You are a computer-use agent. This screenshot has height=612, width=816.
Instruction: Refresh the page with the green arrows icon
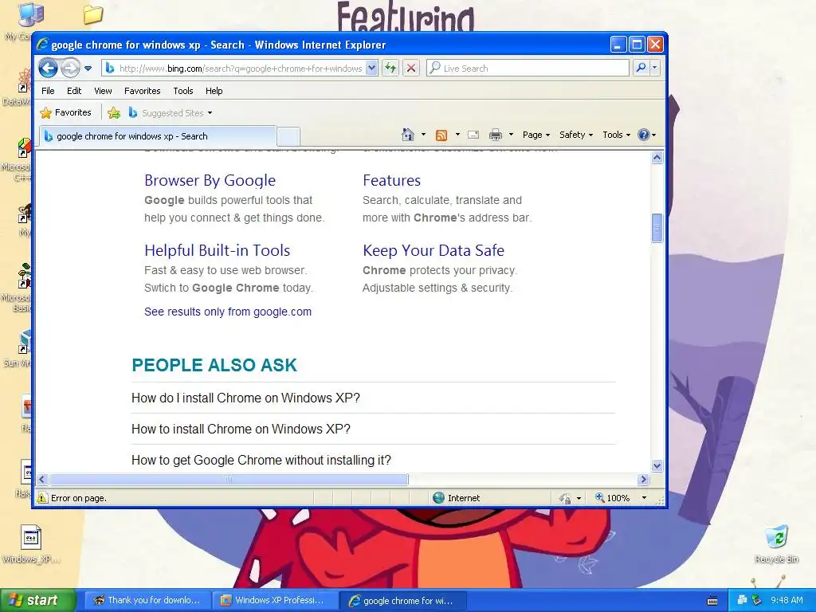[390, 69]
